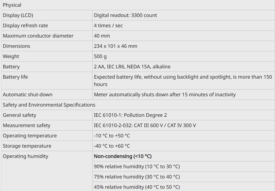This screenshot has width=275, height=191.
Task: Click the bold 'Non-condensing (<10 °C)' text
Action: 123,156
